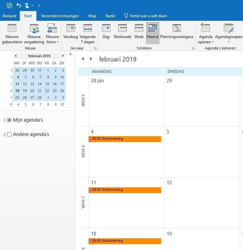This screenshot has height=250, width=243.
Task: Open the Agendagroepen dropdown
Action: (229, 34)
